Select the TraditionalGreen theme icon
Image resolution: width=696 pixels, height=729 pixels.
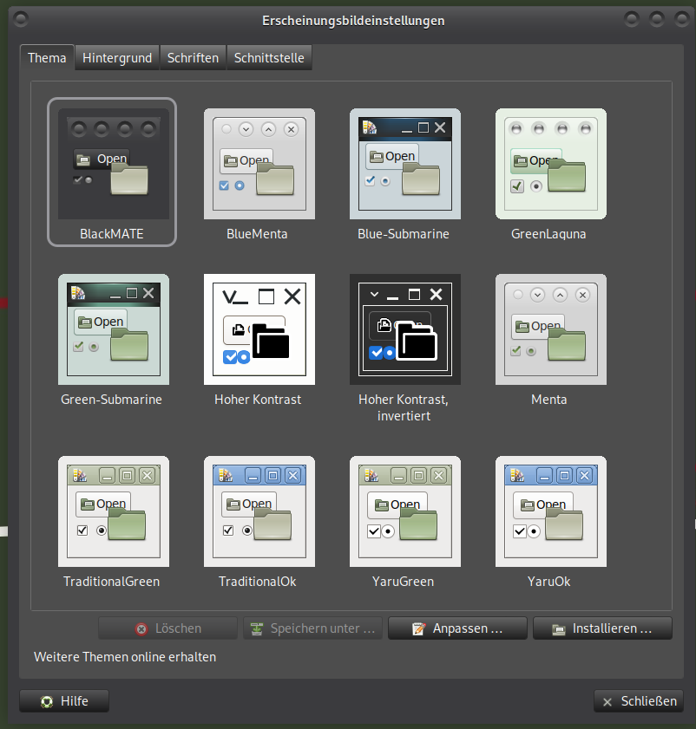coord(113,511)
